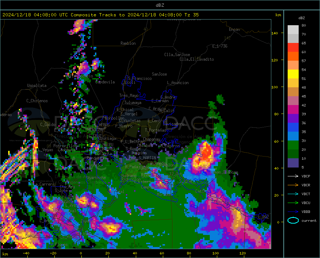The height and width of the screenshot is (258, 320).
Task: Click the Clla.El_Cavadito label
Action: (197, 59)
